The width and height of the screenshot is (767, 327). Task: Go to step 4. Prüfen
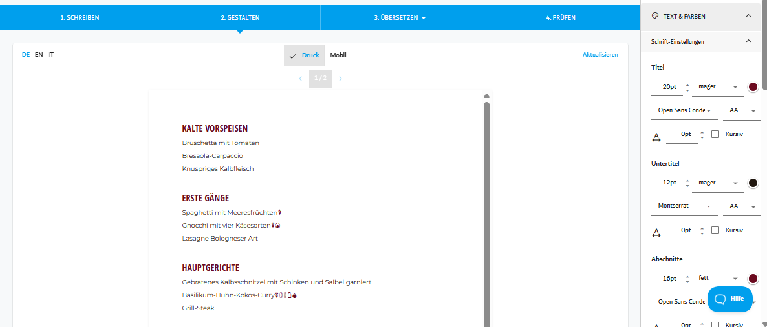point(561,17)
